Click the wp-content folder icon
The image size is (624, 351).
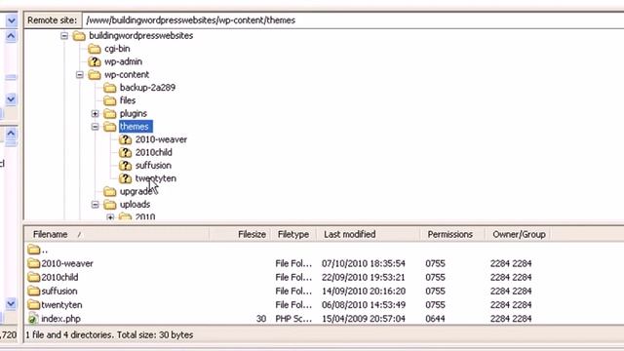tap(95, 74)
